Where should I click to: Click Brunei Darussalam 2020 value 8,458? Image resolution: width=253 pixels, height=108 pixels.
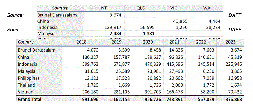pyautogui.click(x=155, y=50)
